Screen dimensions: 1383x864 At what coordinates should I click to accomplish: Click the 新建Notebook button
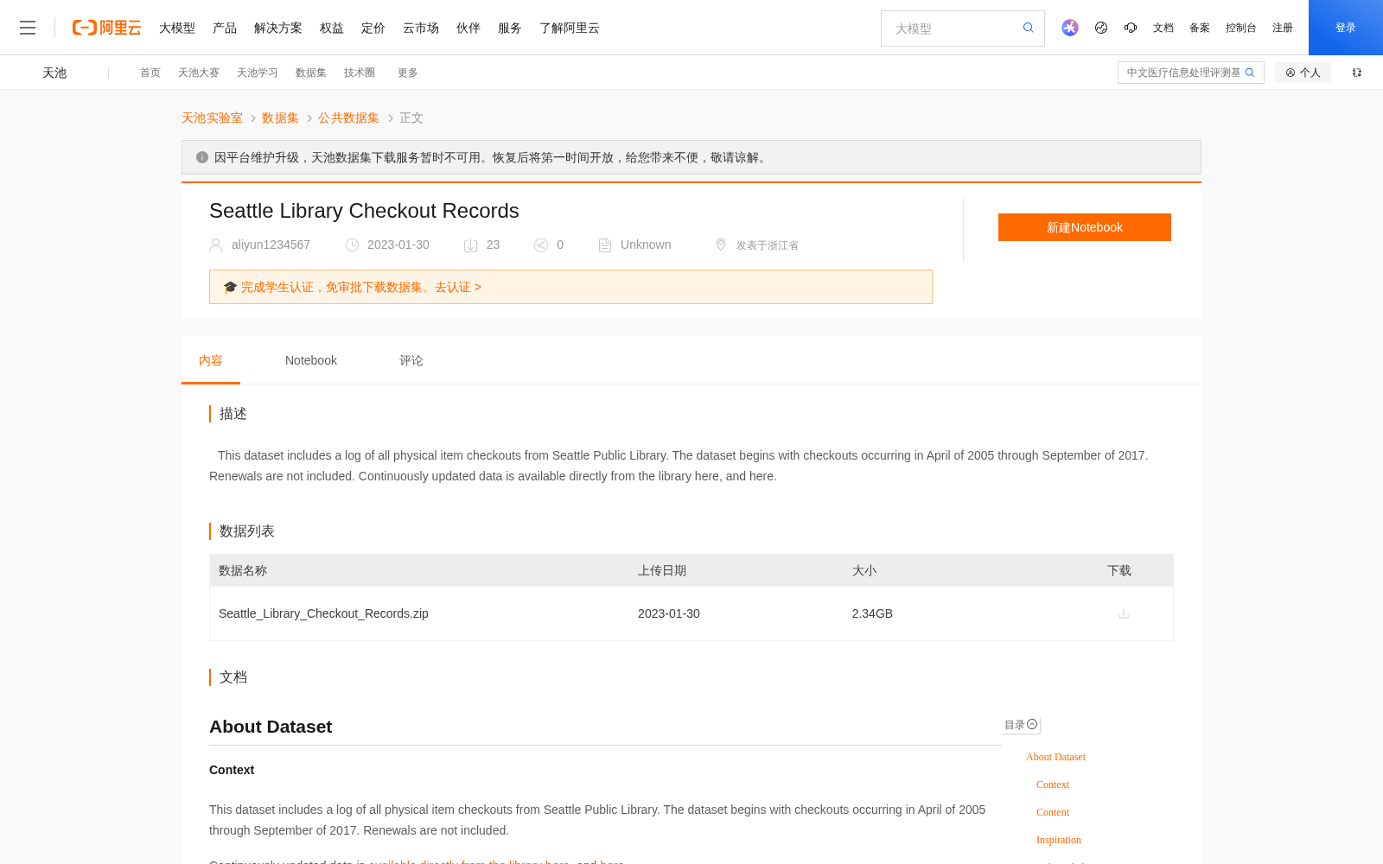click(x=1085, y=227)
